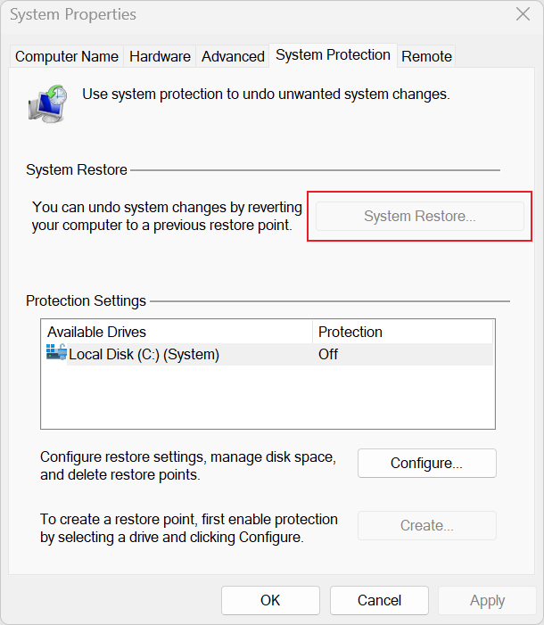Cancel the System Properties dialog
Image resolution: width=544 pixels, height=625 pixels.
pos(379,600)
